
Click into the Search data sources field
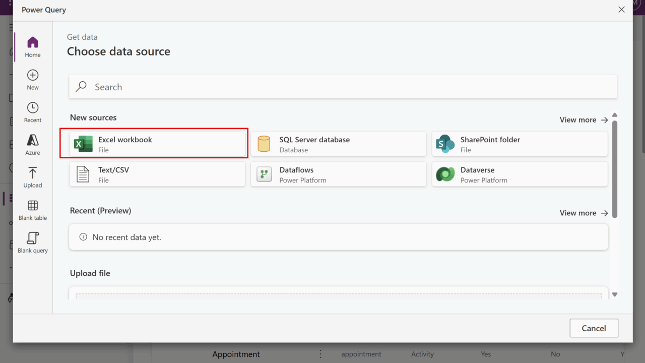coord(343,87)
